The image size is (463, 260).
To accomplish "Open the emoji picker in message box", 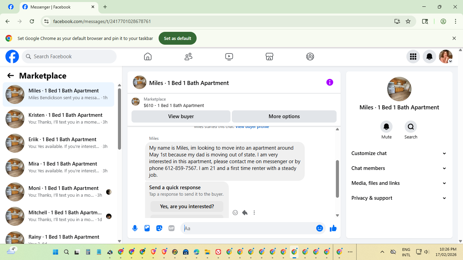I will [320, 228].
